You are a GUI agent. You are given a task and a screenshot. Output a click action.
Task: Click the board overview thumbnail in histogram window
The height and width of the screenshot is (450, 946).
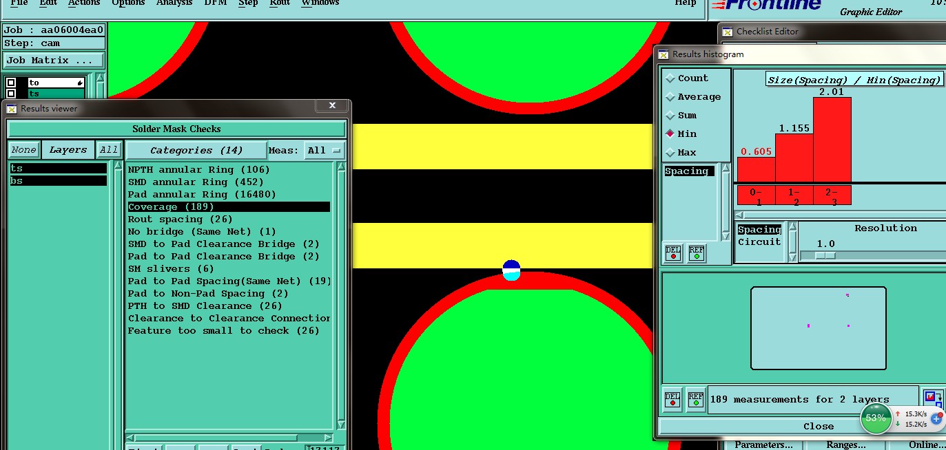click(x=819, y=328)
